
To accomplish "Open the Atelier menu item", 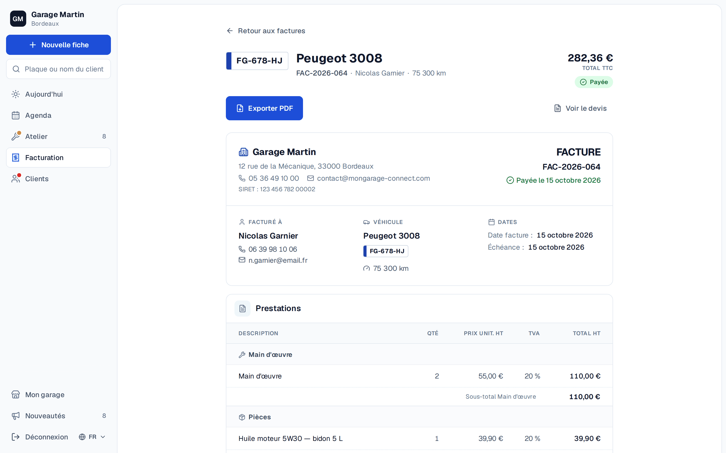I will tap(58, 136).
